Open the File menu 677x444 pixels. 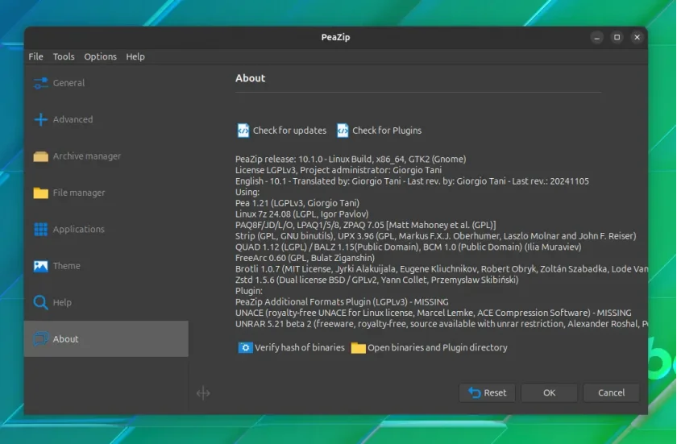(35, 56)
